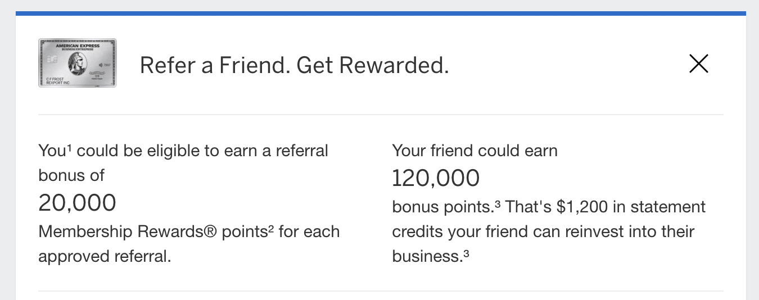Click the blue bar atop the dialog
The height and width of the screenshot is (300, 759).
click(381, 13)
